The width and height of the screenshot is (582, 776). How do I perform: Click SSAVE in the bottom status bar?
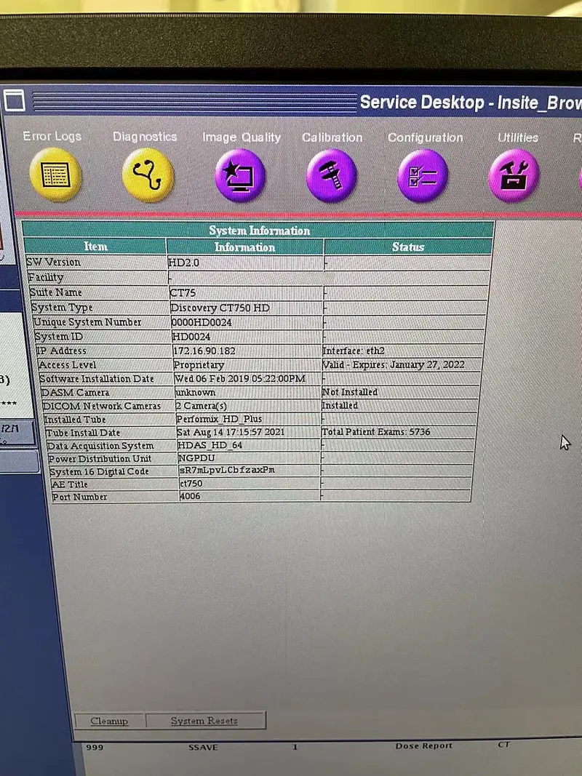coord(203,748)
